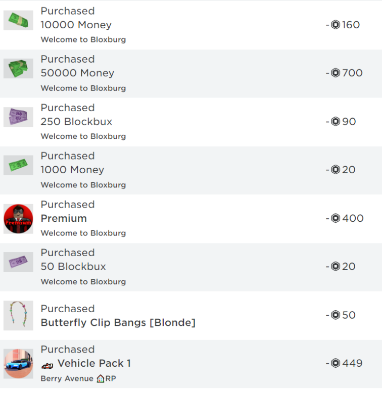Image resolution: width=382 pixels, height=394 pixels.
Task: Click the Robux icon beside 700
Action: (336, 73)
